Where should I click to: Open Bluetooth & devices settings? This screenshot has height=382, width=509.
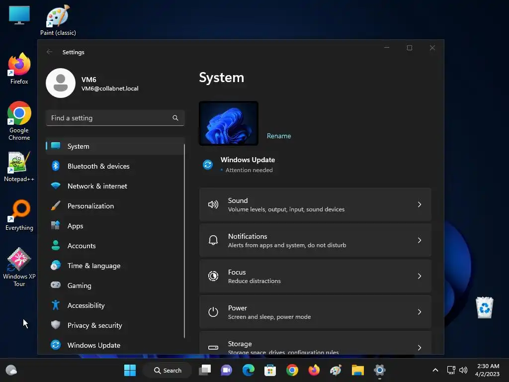point(115,166)
